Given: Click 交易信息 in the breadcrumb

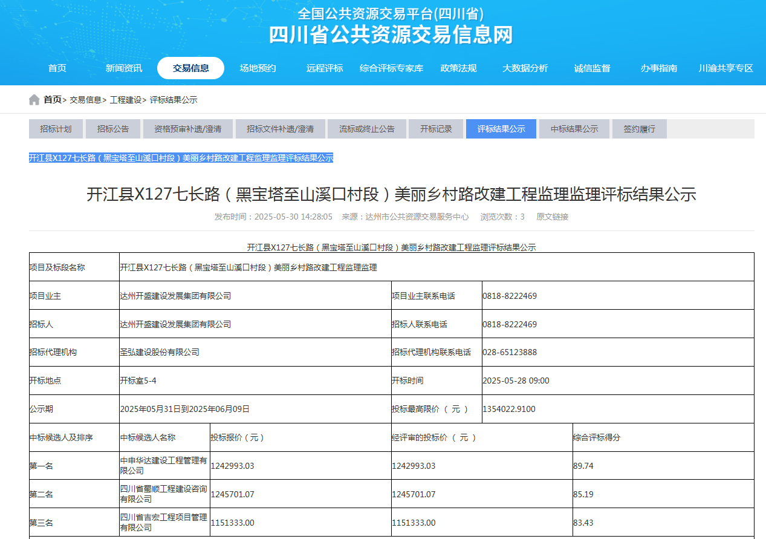Looking at the screenshot, I should tap(85, 100).
